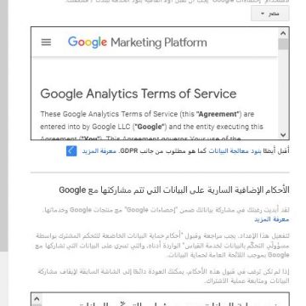The width and height of the screenshot is (306, 306).
Task: Click the الأحكام الإضافية section heading
Action: pos(174,190)
